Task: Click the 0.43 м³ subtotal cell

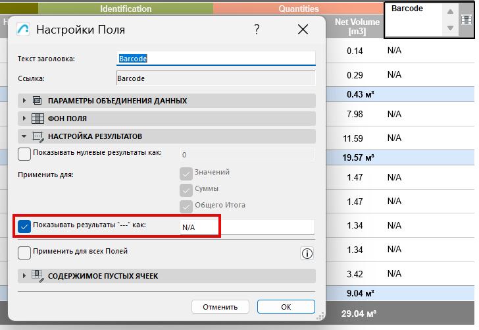Action: tap(360, 94)
